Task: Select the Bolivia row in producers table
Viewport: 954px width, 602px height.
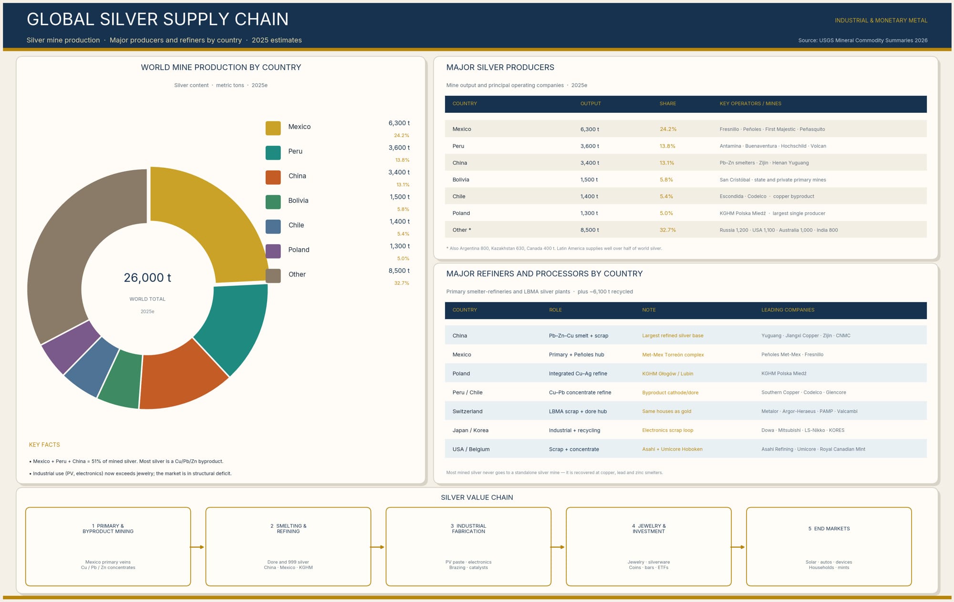Action: pos(685,180)
